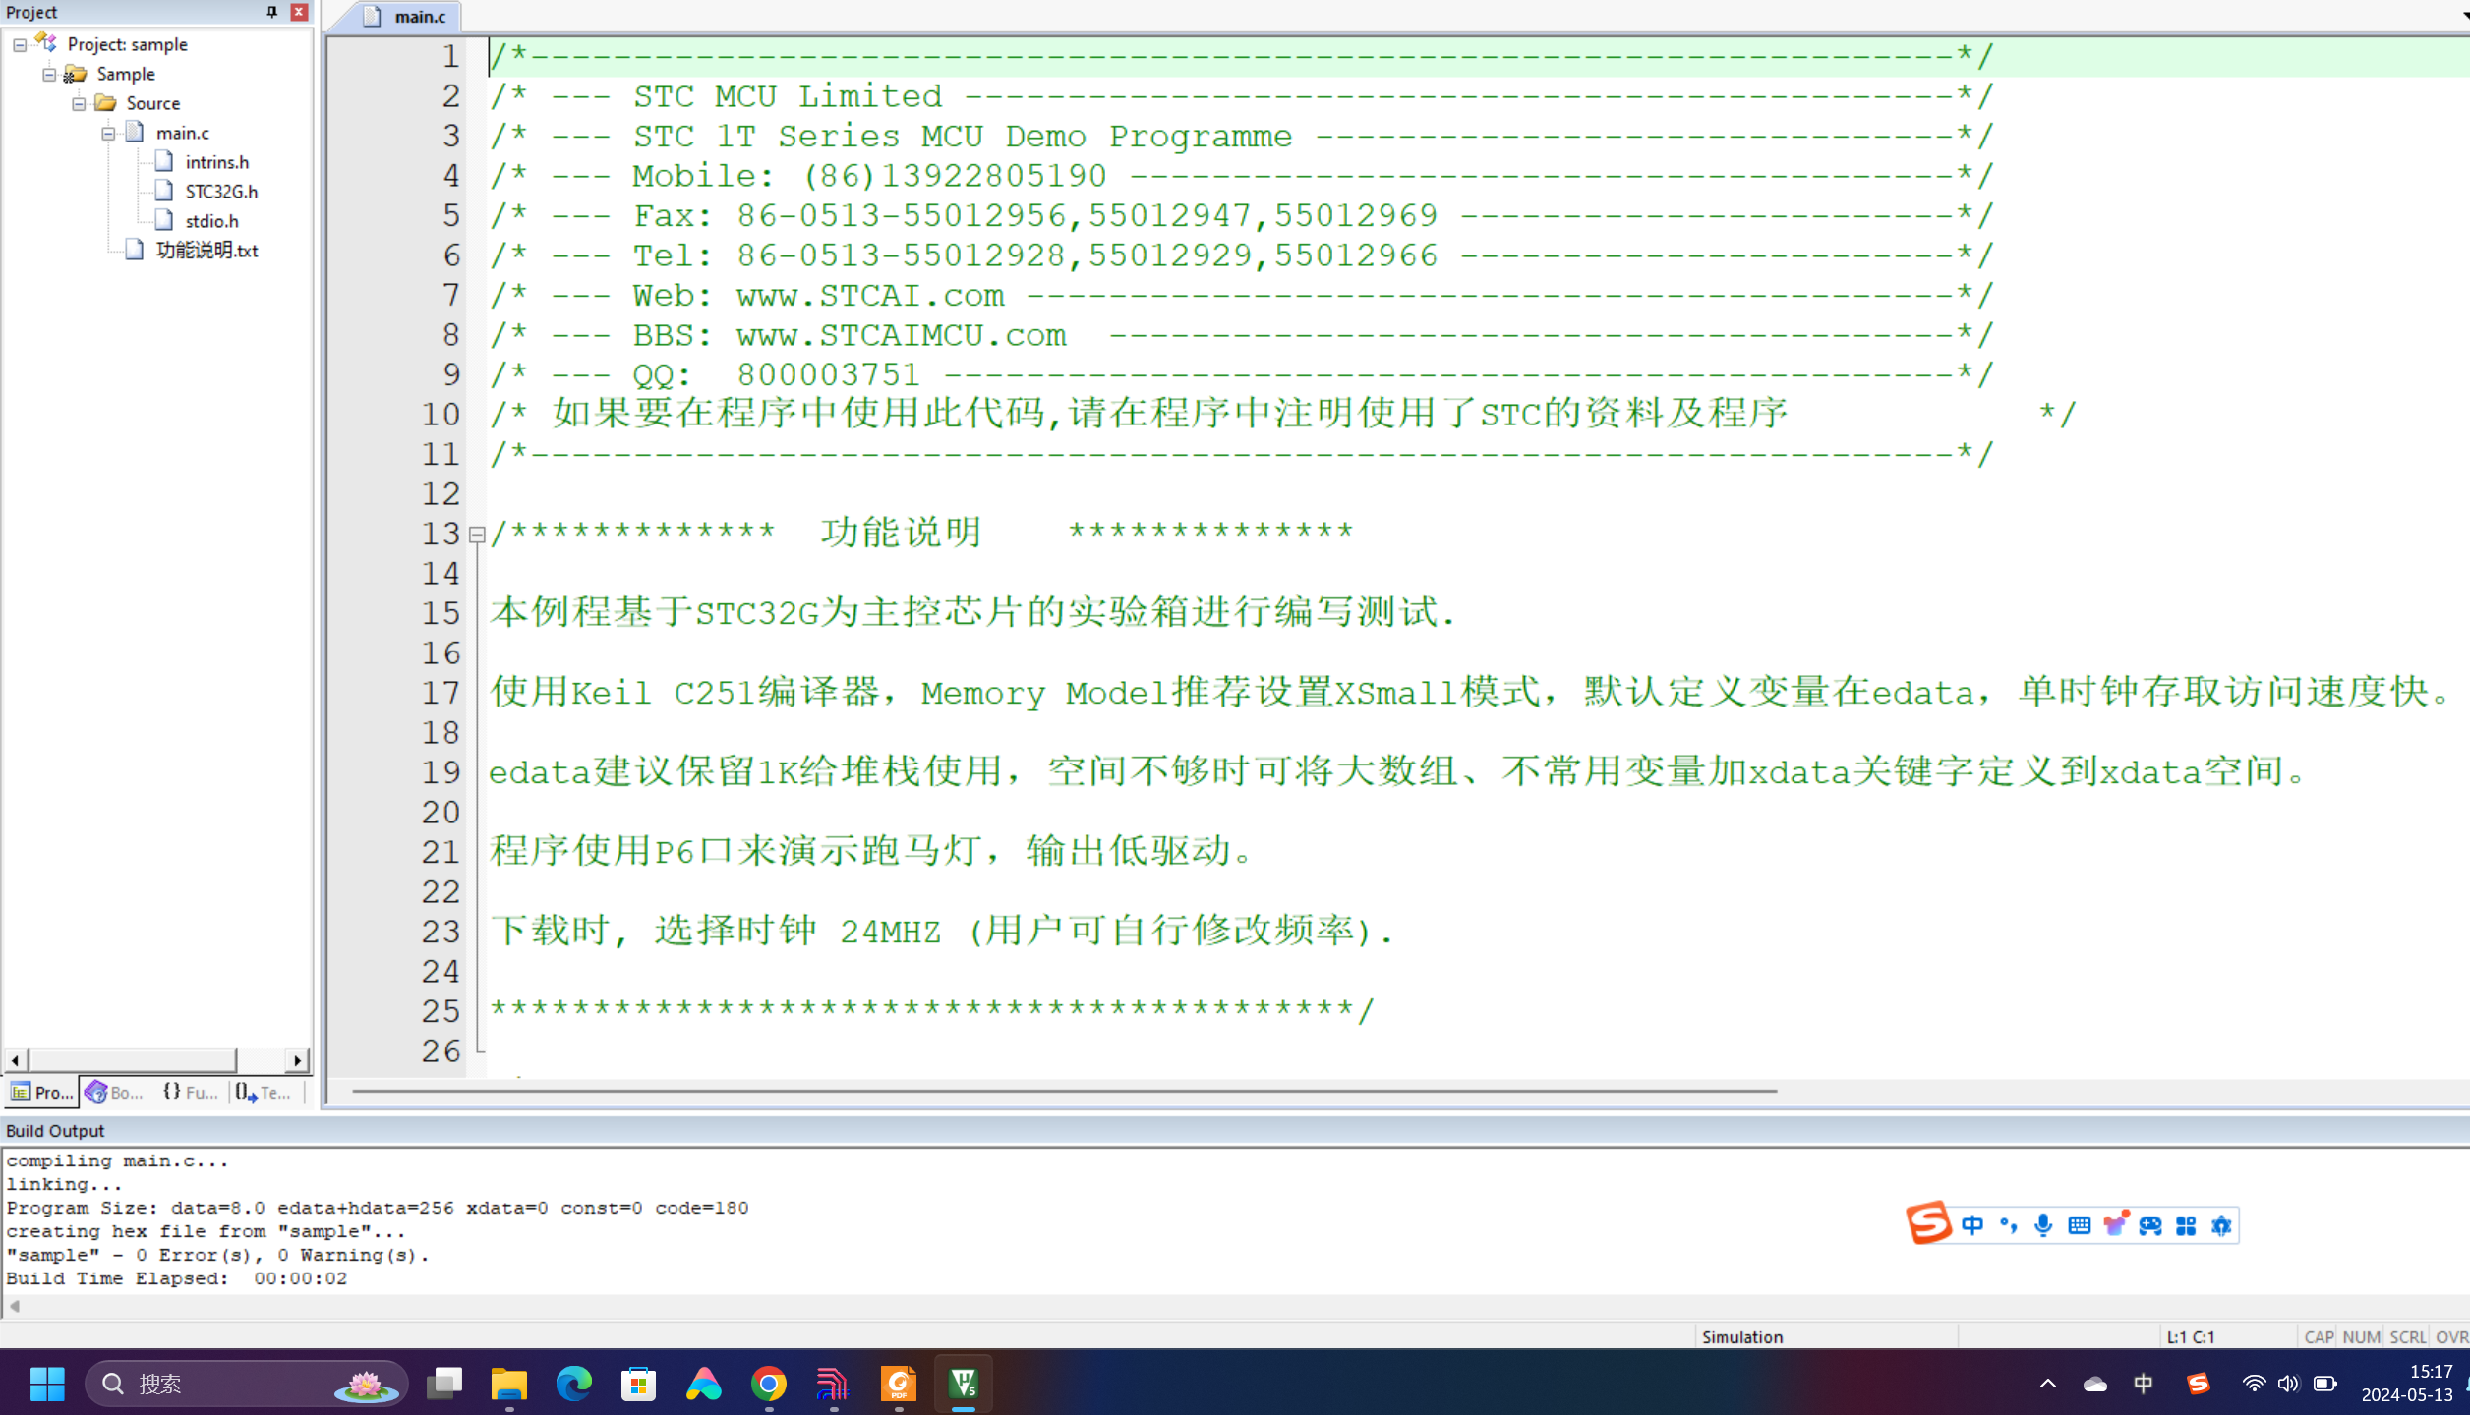Collapse the Sample target node
The width and height of the screenshot is (2470, 1415).
(x=49, y=75)
